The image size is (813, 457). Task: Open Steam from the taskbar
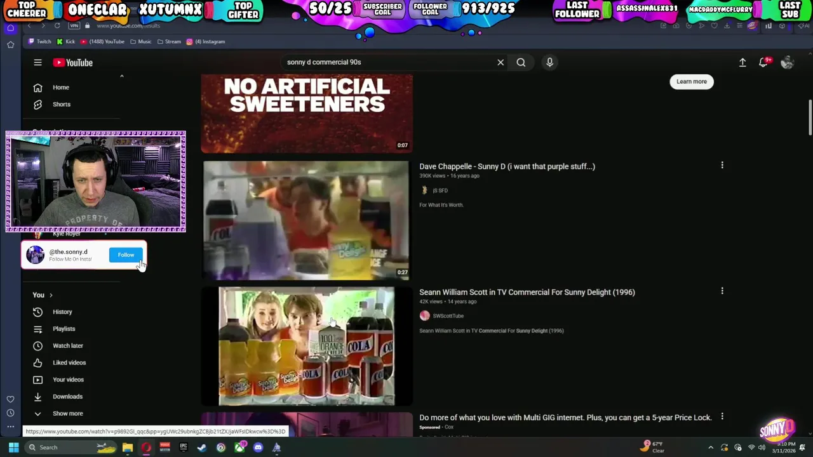pyautogui.click(x=202, y=447)
